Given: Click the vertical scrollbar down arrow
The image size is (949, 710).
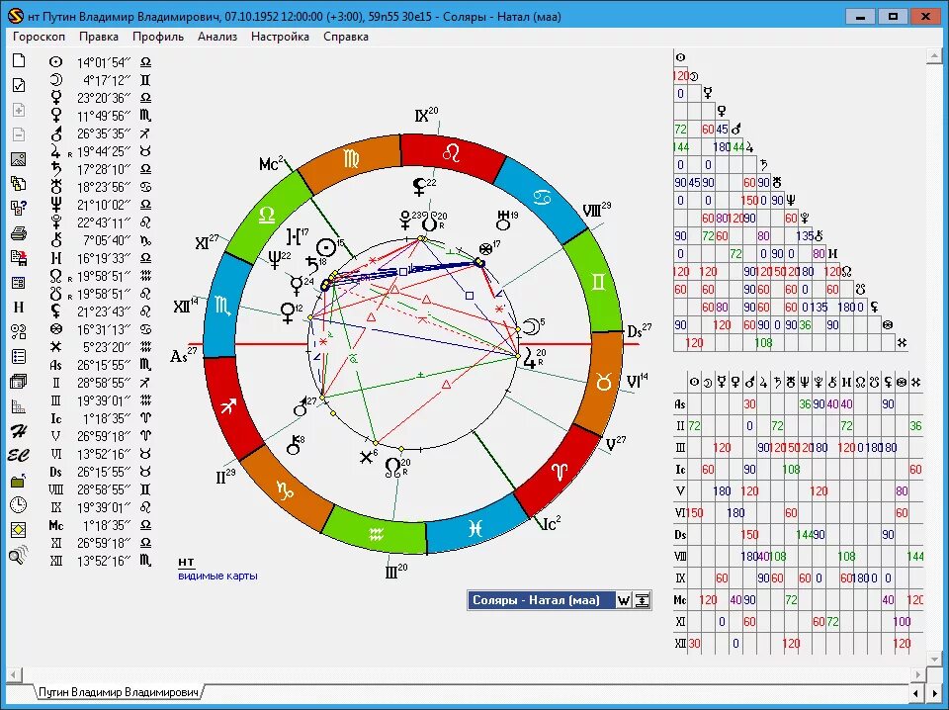Looking at the screenshot, I should pos(932,658).
